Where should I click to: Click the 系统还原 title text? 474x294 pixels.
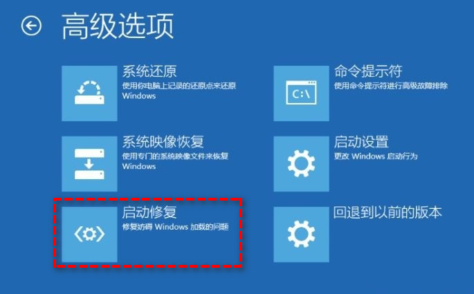(149, 72)
